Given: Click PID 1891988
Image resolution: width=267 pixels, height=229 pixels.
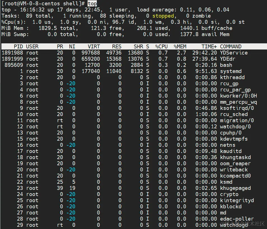Looking at the screenshot, I should tap(12, 53).
